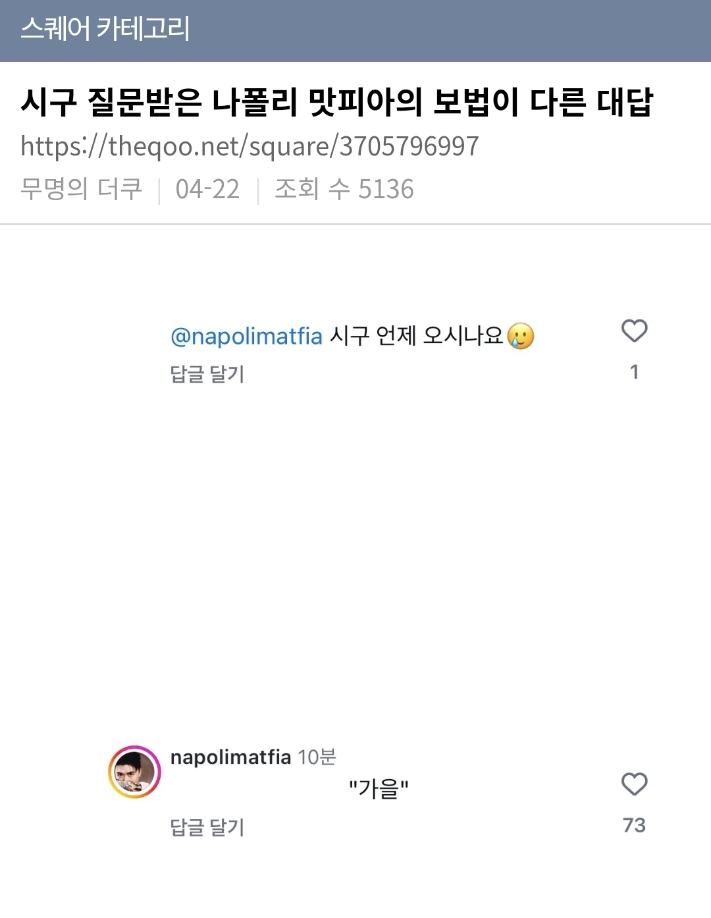Screen dimensions: 711x918
Task: Click the view count 조회 수 5136
Action: [344, 190]
